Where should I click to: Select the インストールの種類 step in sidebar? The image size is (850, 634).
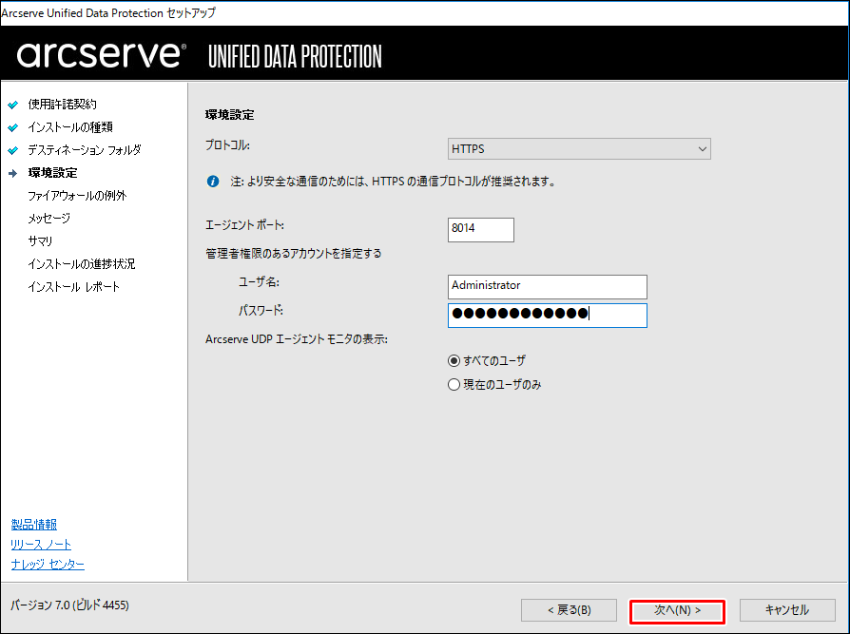coord(70,126)
